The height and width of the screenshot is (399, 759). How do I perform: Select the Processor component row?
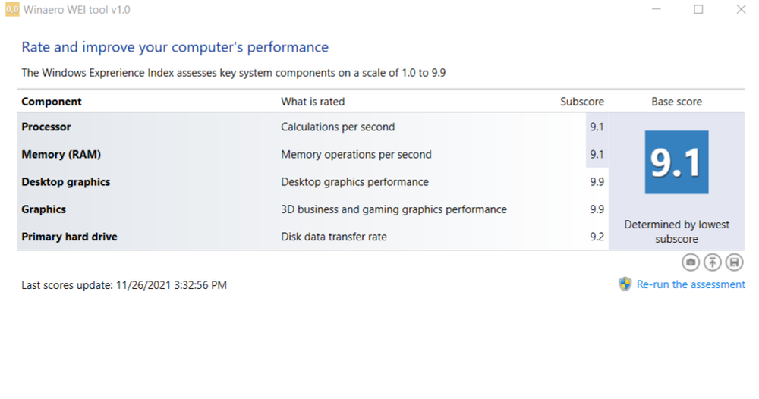[46, 127]
